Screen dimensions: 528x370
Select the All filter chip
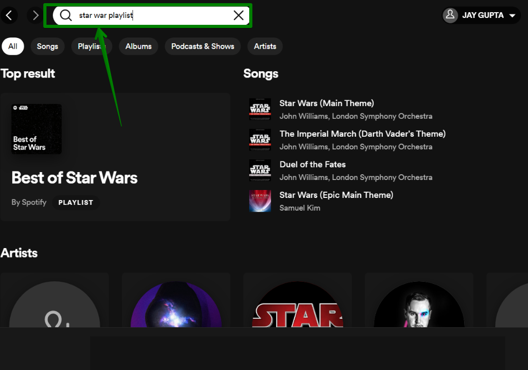pyautogui.click(x=13, y=46)
